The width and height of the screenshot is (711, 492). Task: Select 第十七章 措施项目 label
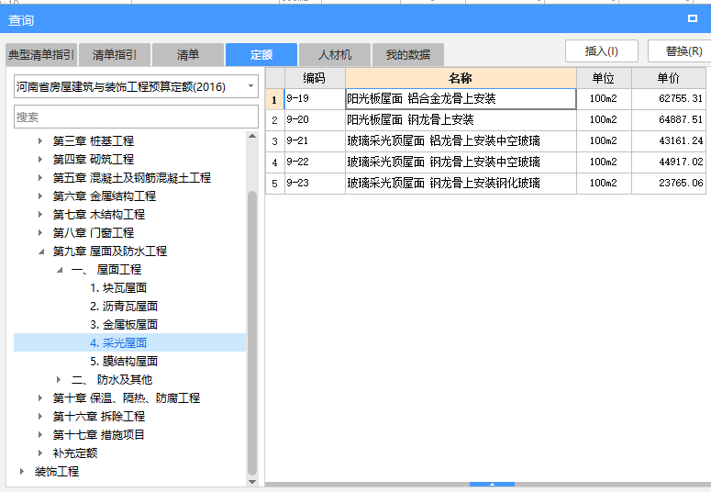click(99, 435)
